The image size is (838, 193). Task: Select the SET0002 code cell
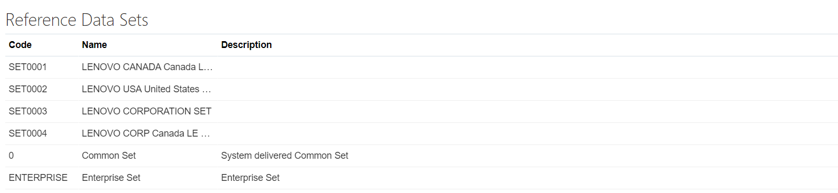pyautogui.click(x=28, y=89)
